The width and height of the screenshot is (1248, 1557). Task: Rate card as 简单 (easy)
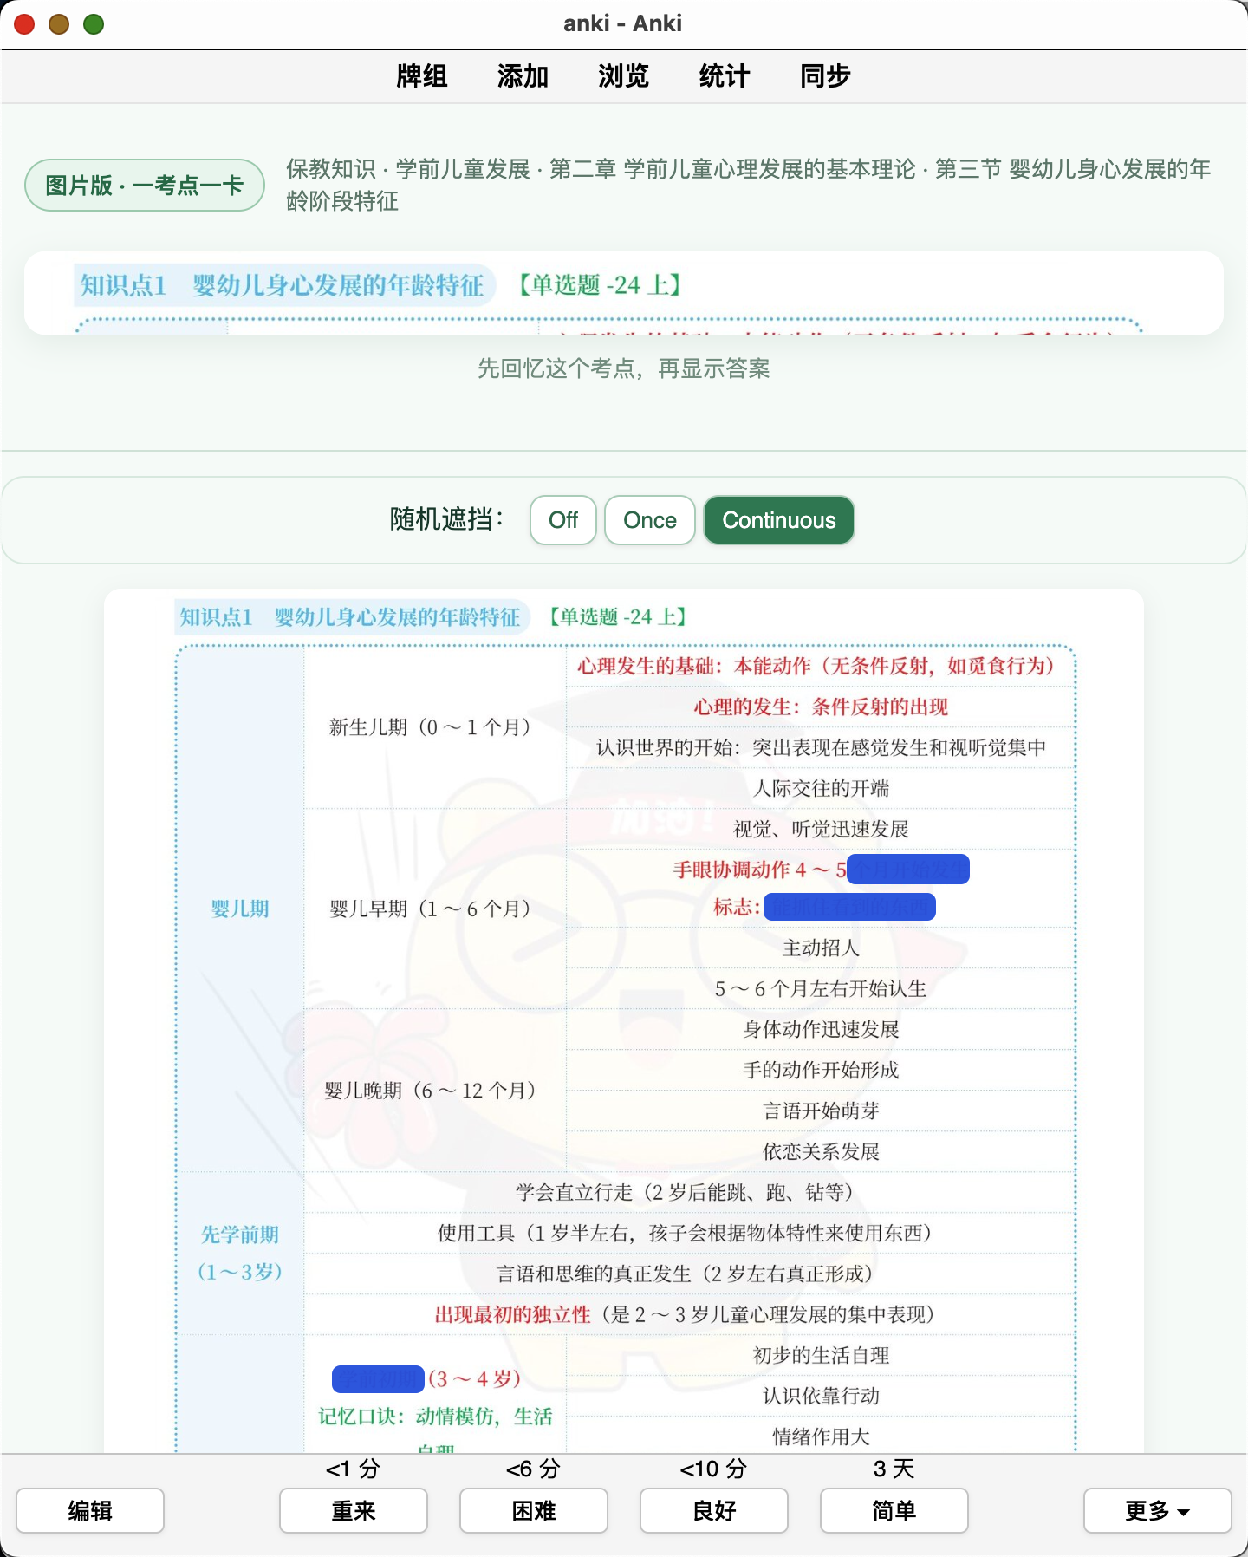894,1511
